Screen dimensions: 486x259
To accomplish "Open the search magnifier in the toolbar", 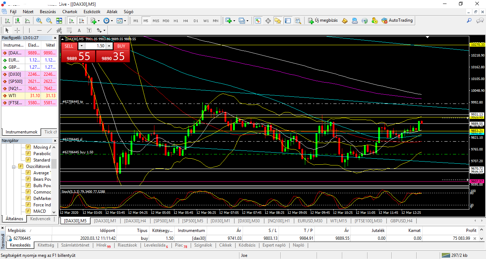I will click(x=470, y=21).
